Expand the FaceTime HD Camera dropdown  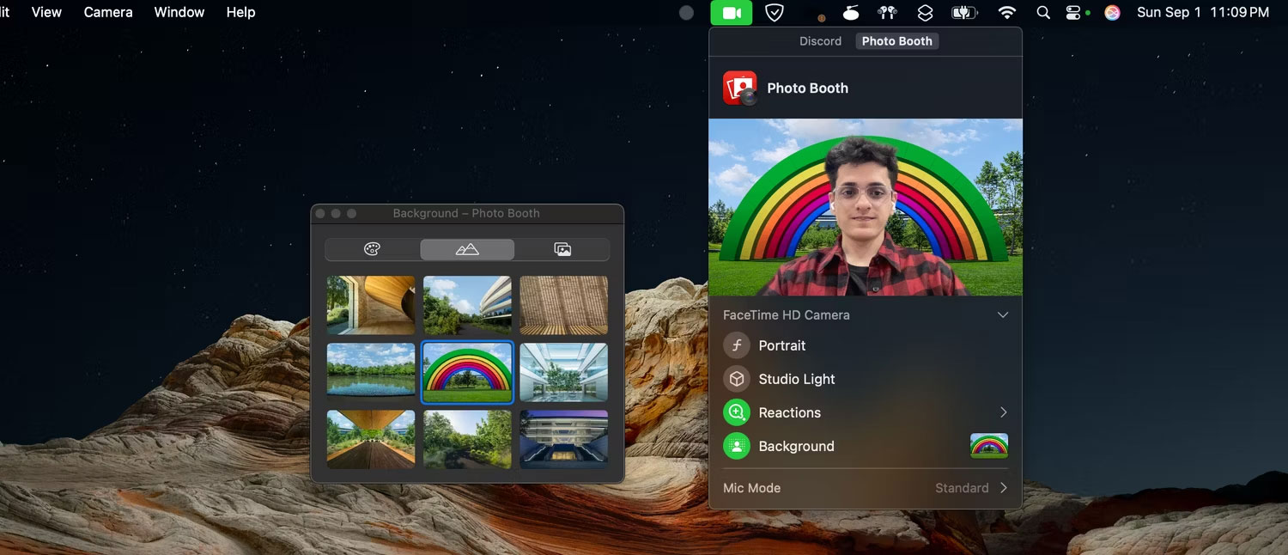click(1002, 314)
